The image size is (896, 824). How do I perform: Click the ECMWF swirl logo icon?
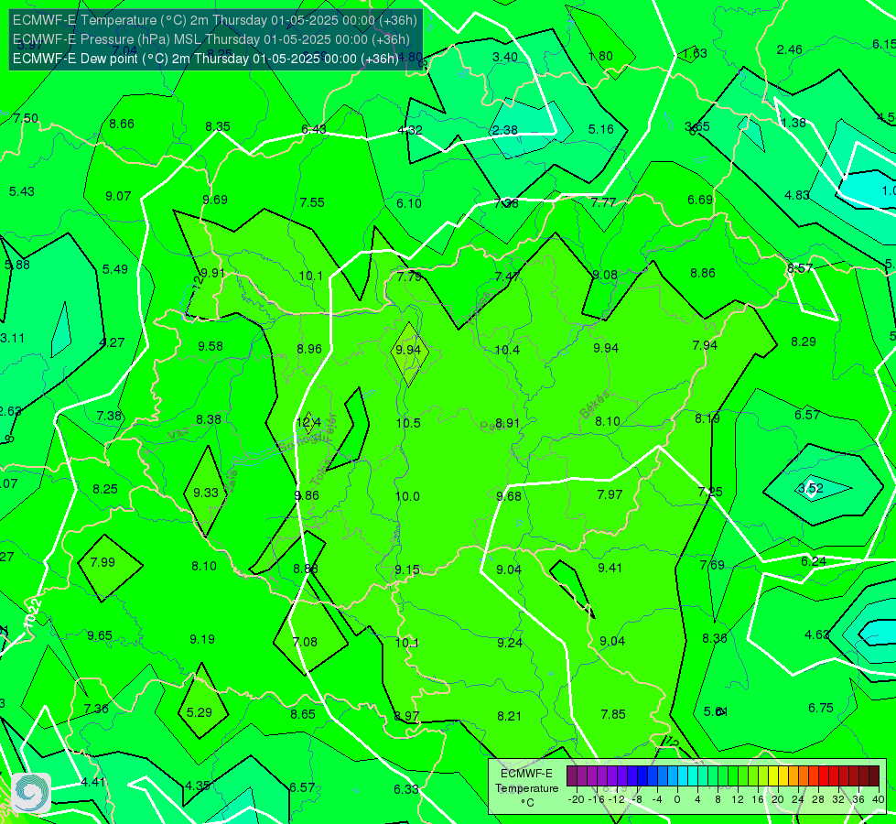[31, 793]
